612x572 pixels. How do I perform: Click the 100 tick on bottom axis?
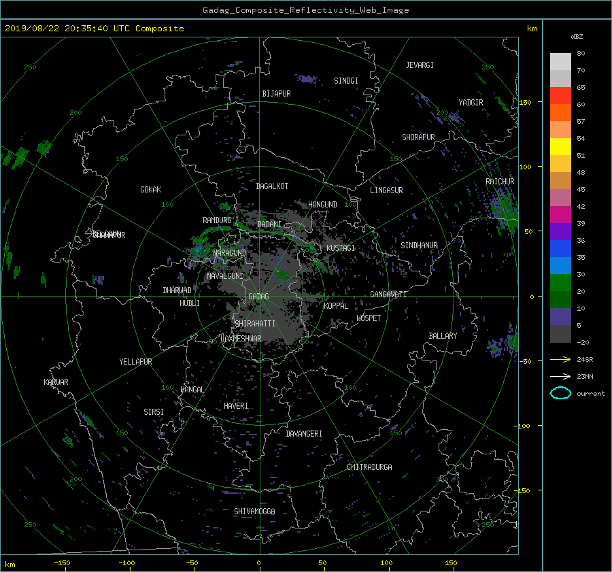tap(386, 563)
